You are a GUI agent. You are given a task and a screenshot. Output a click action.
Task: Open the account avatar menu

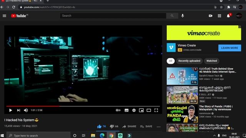[x=239, y=16]
